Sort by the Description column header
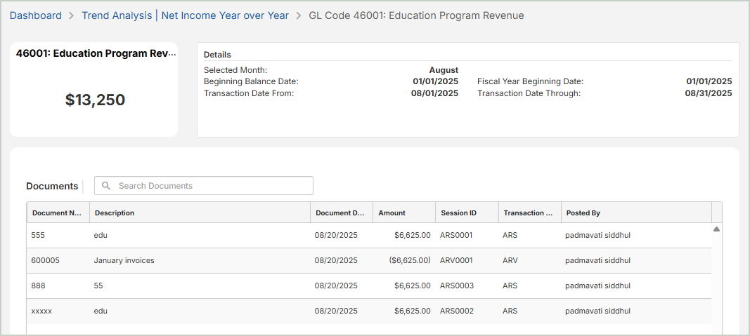The width and height of the screenshot is (750, 336). (115, 213)
